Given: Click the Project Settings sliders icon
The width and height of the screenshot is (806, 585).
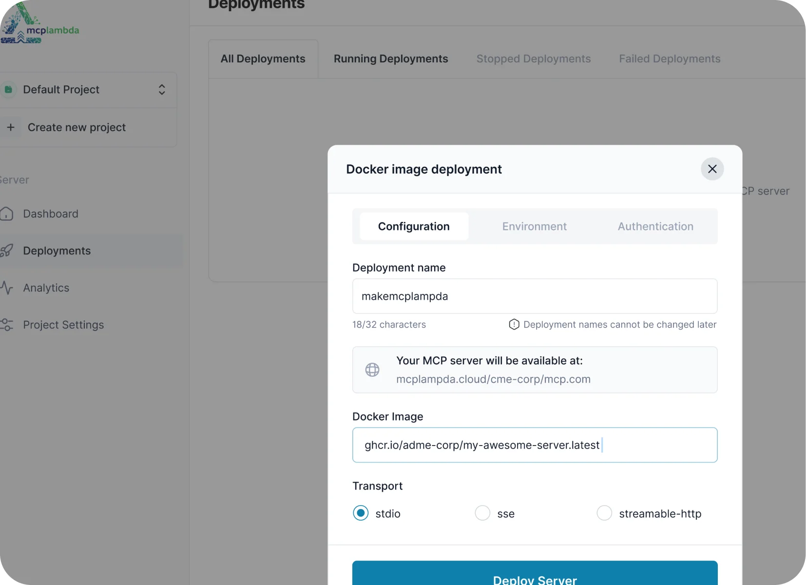Looking at the screenshot, I should coord(7,325).
